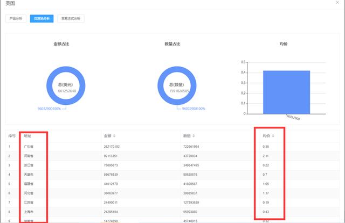Switch to the 产品分析 tab
345x223 pixels.
point(16,19)
